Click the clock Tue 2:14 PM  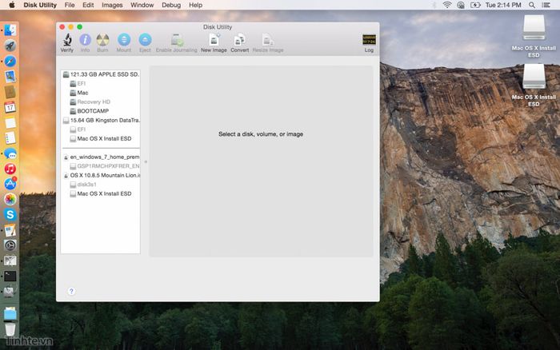click(503, 5)
